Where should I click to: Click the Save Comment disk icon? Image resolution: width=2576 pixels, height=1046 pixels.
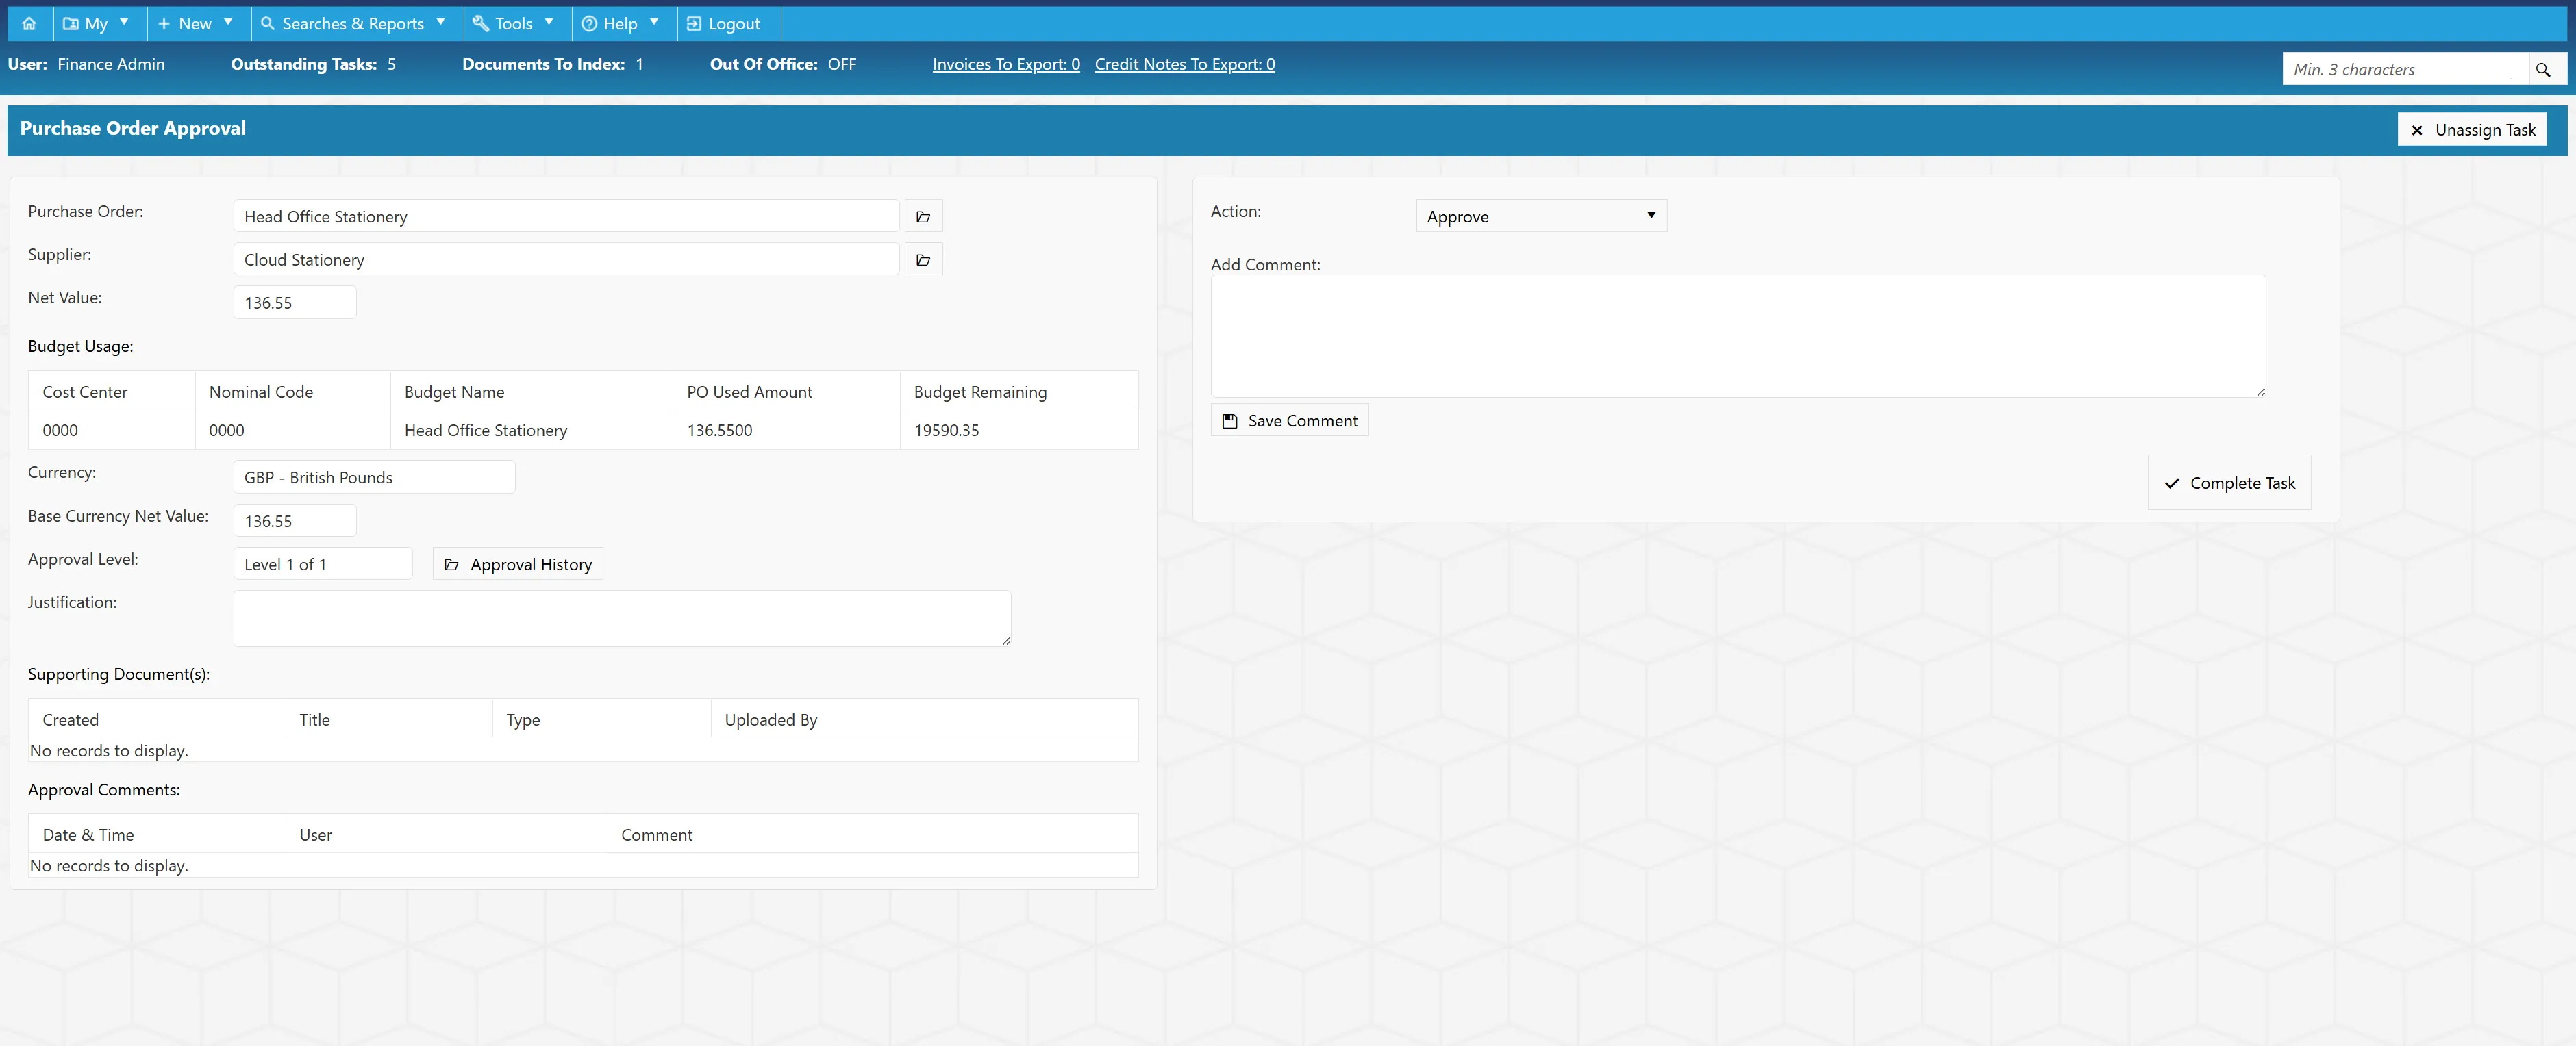tap(1230, 420)
